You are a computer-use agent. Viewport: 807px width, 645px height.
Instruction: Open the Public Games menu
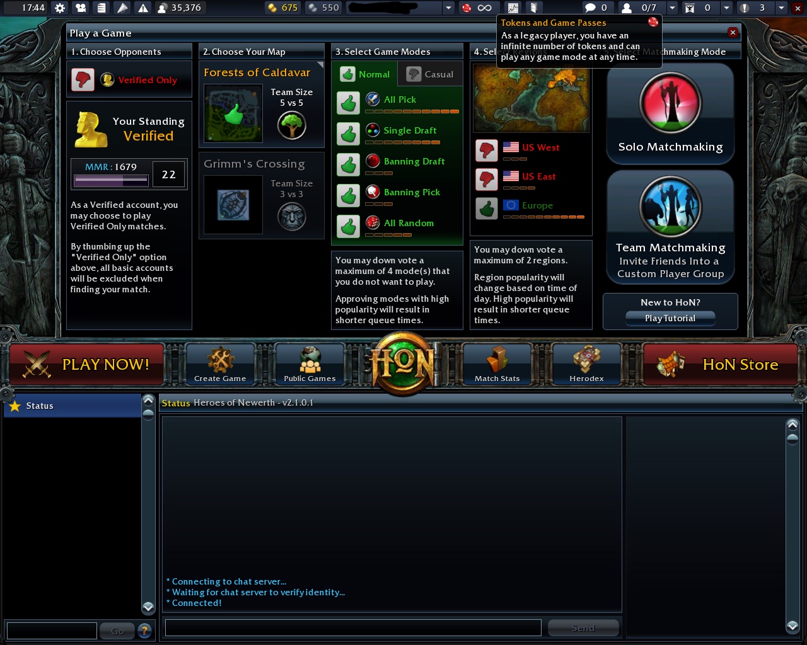[310, 364]
